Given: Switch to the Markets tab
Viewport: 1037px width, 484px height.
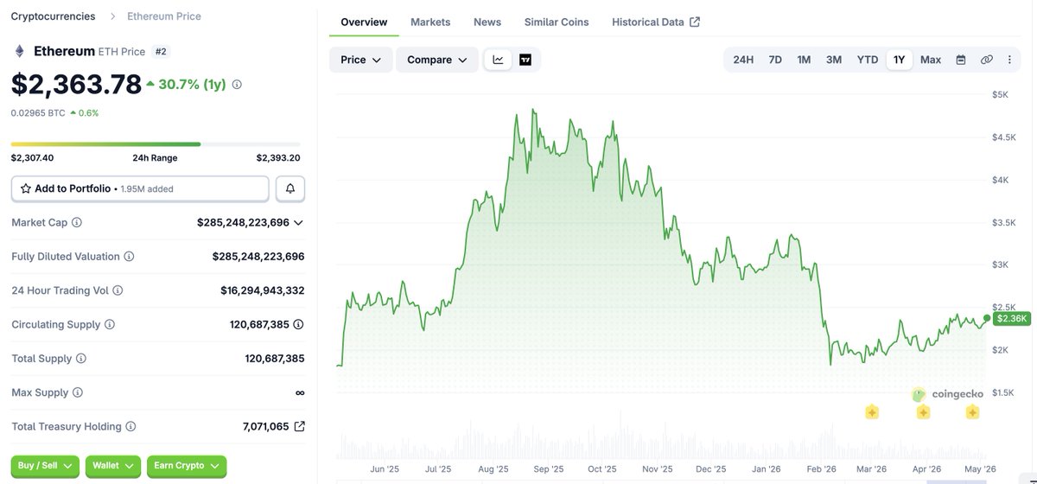Looking at the screenshot, I should [x=429, y=22].
